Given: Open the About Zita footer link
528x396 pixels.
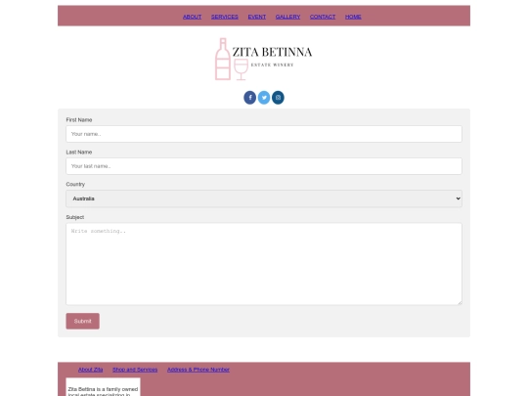Looking at the screenshot, I should click(x=91, y=370).
